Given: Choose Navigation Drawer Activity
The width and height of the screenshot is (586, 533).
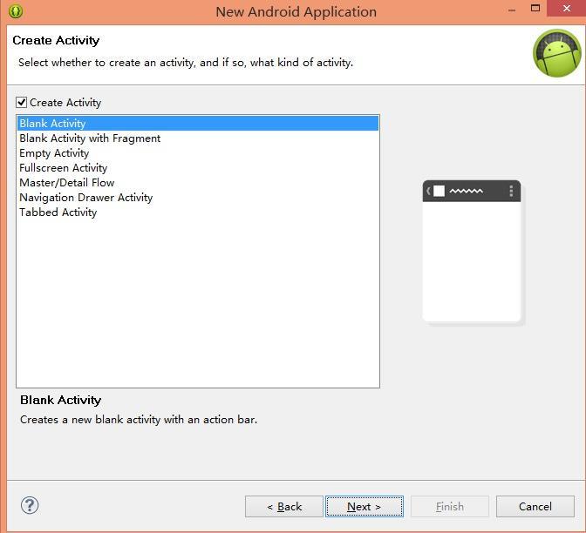Looking at the screenshot, I should click(85, 198).
